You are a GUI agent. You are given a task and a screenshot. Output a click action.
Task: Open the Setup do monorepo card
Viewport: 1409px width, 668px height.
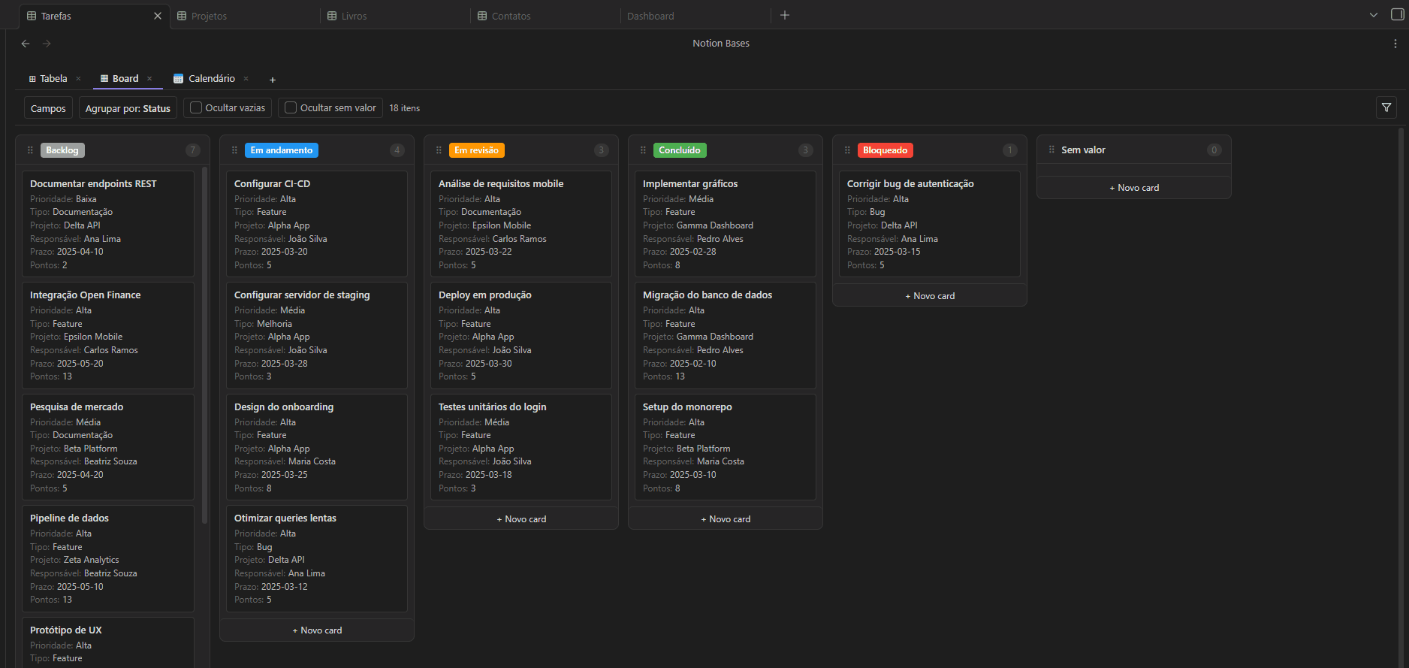coord(726,447)
